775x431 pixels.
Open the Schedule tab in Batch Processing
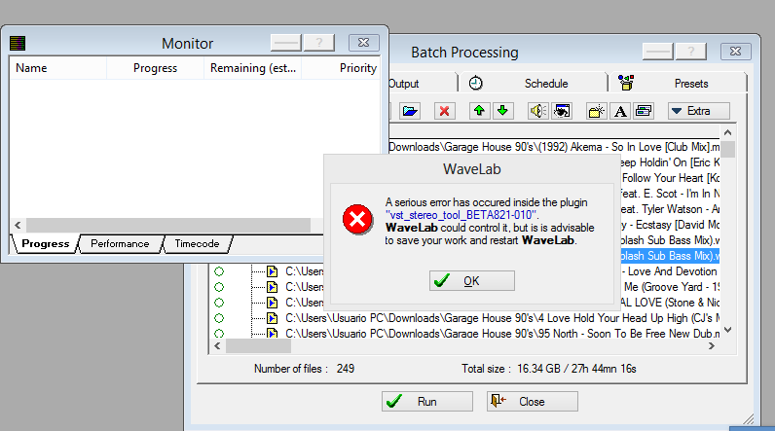pyautogui.click(x=533, y=83)
